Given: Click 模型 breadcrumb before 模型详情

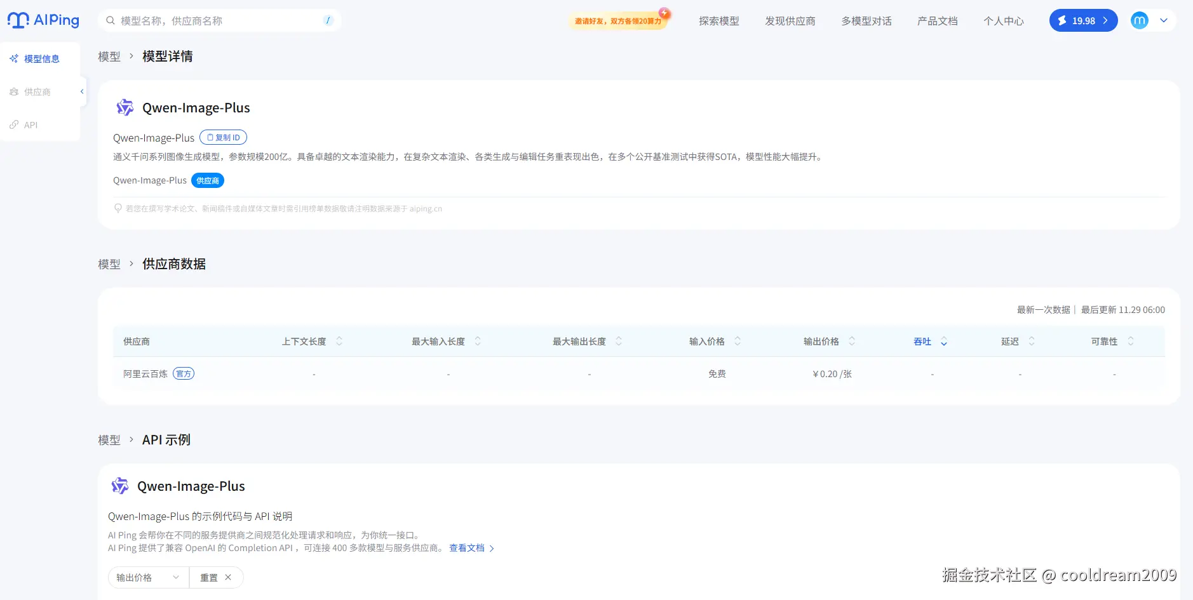Looking at the screenshot, I should (109, 57).
